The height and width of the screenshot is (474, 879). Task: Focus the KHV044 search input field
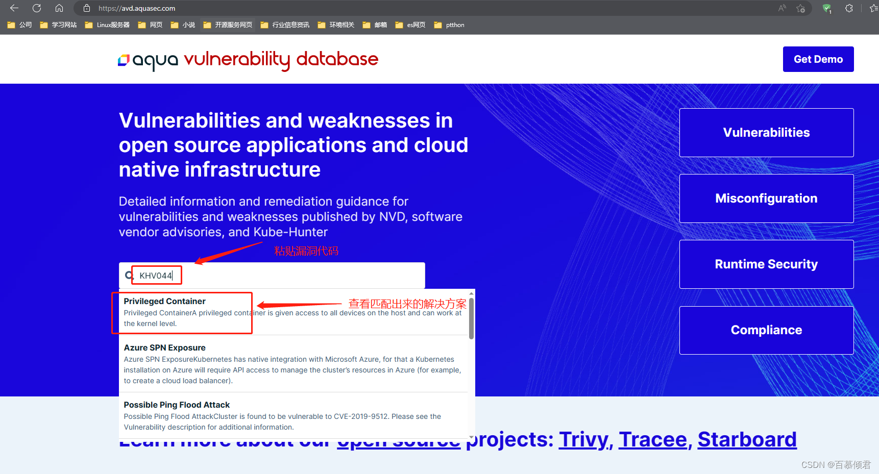(x=272, y=276)
